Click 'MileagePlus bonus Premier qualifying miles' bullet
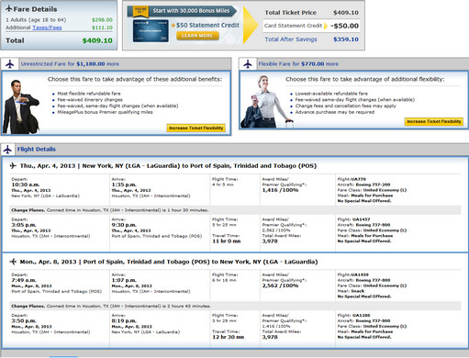Viewport: 469px width, 358px height. point(105,112)
